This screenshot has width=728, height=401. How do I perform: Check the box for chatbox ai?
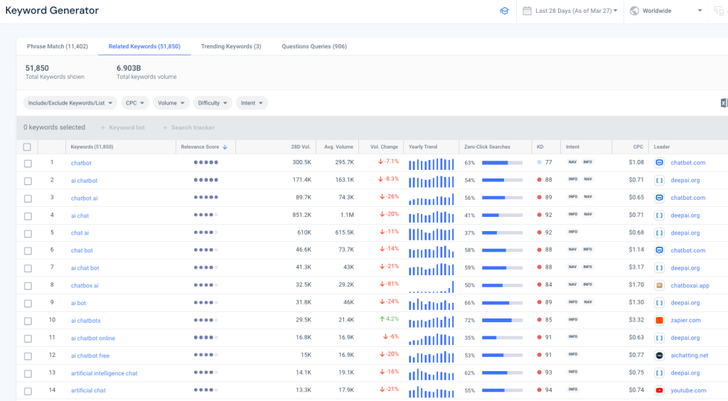click(x=28, y=286)
